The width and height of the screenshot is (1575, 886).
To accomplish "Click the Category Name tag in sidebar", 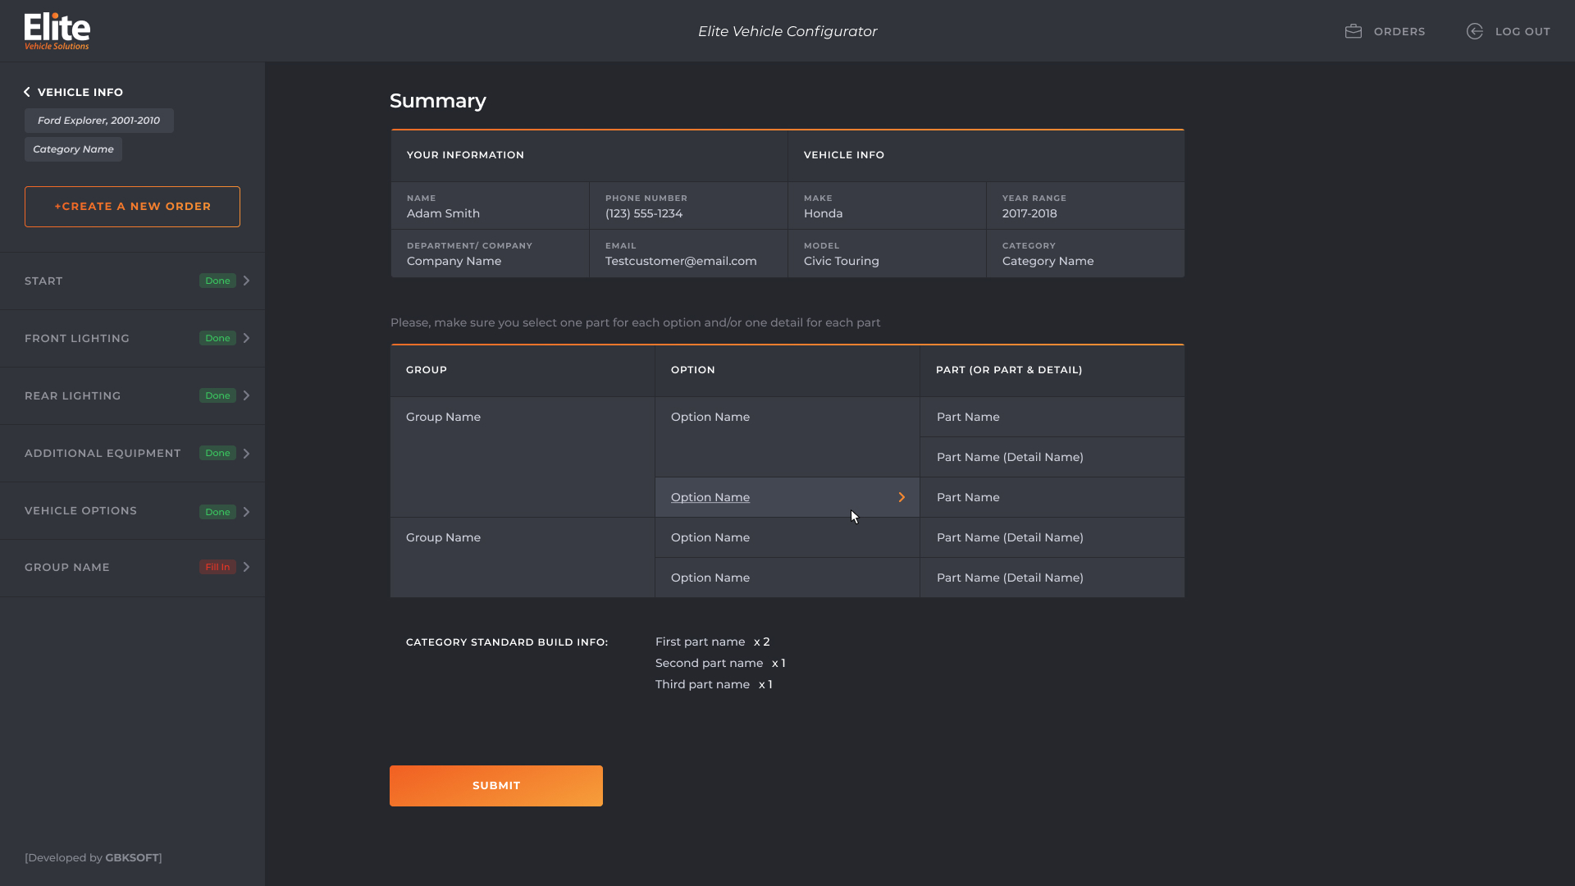I will (73, 149).
